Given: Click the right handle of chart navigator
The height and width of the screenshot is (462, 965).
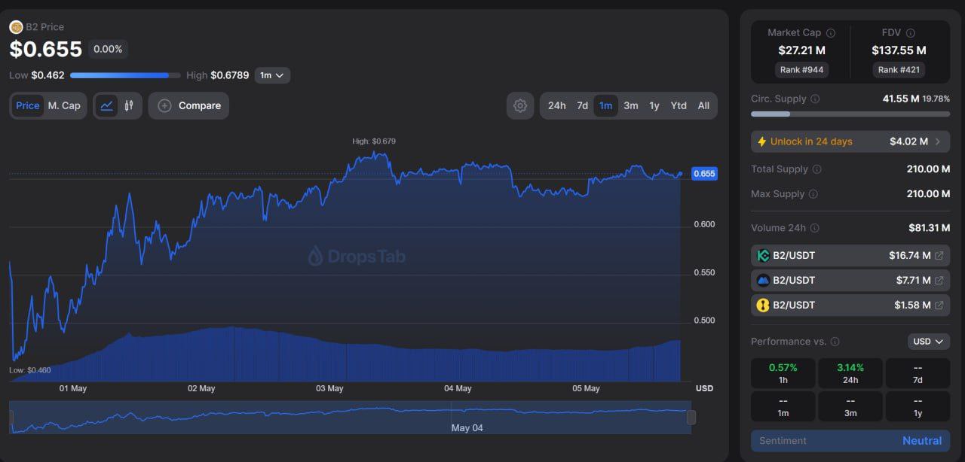Looking at the screenshot, I should (x=691, y=418).
